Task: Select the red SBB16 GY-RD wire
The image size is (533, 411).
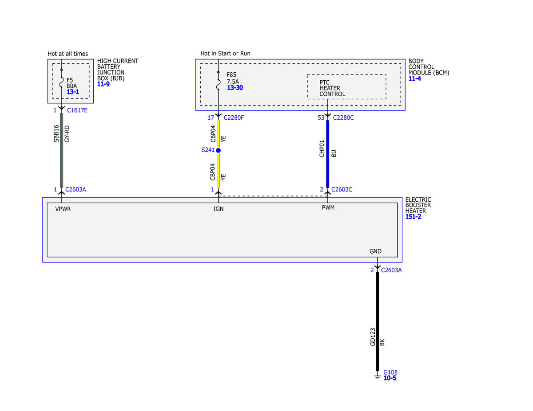Action: pos(61,150)
